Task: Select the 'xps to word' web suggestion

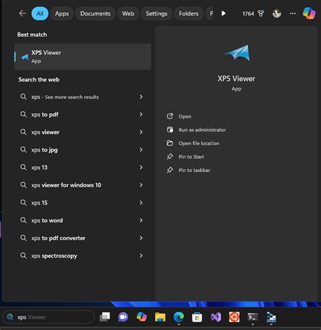Action: coord(82,220)
